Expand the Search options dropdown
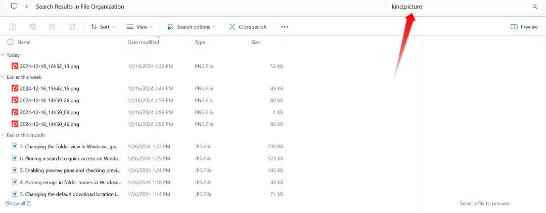This screenshot has height=213, width=546. click(x=191, y=27)
